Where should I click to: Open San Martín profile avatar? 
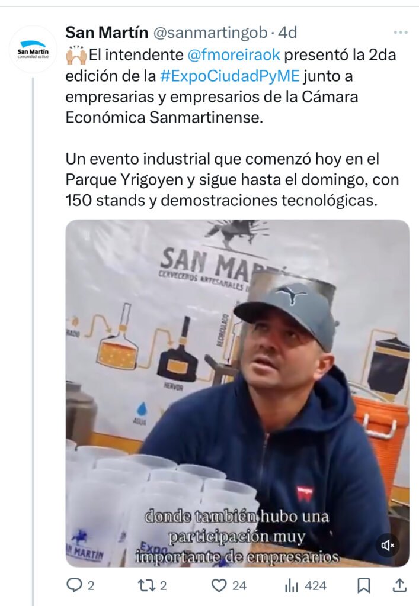(33, 50)
